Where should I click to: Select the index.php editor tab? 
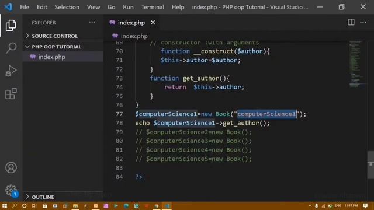(131, 23)
